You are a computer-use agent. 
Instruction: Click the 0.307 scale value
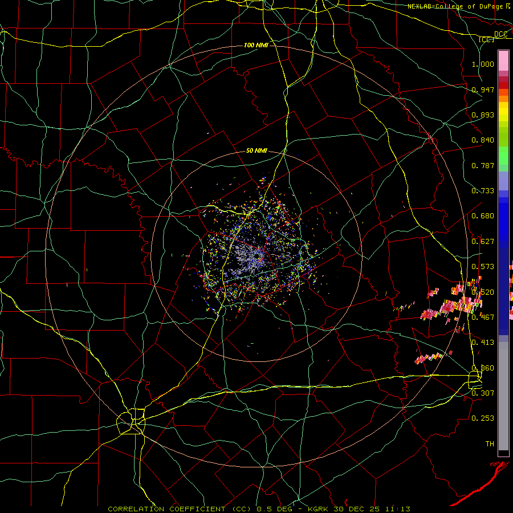coord(483,393)
